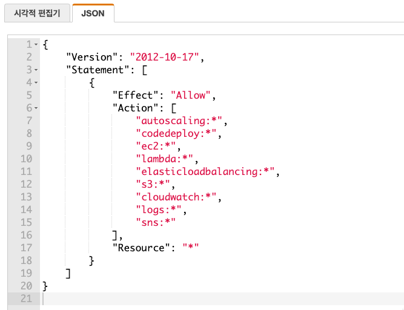Click the closing bracket on line 19
The image size is (404, 310).
tap(68, 273)
